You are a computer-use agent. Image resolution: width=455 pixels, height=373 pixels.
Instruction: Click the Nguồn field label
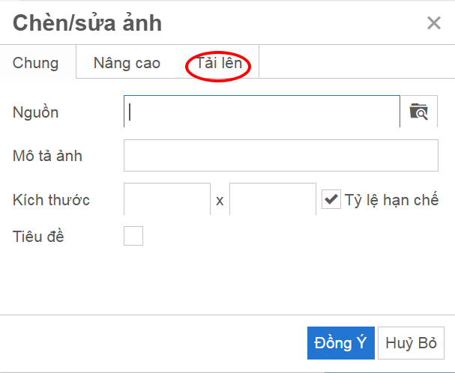[x=36, y=112]
